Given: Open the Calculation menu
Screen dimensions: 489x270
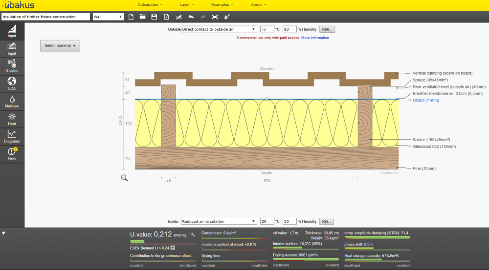Looking at the screenshot, I should pos(150,4).
